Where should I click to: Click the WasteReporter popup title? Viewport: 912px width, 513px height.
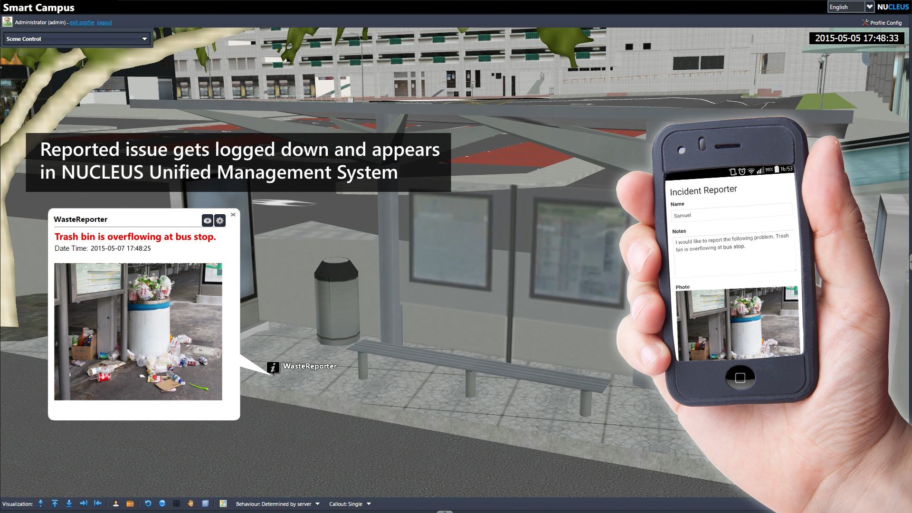pyautogui.click(x=81, y=219)
